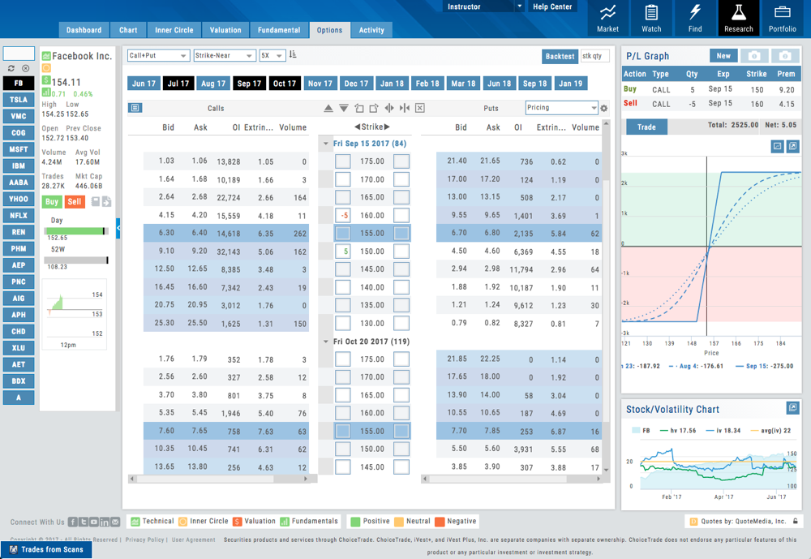
Task: Click the Backtest button
Action: coord(560,56)
